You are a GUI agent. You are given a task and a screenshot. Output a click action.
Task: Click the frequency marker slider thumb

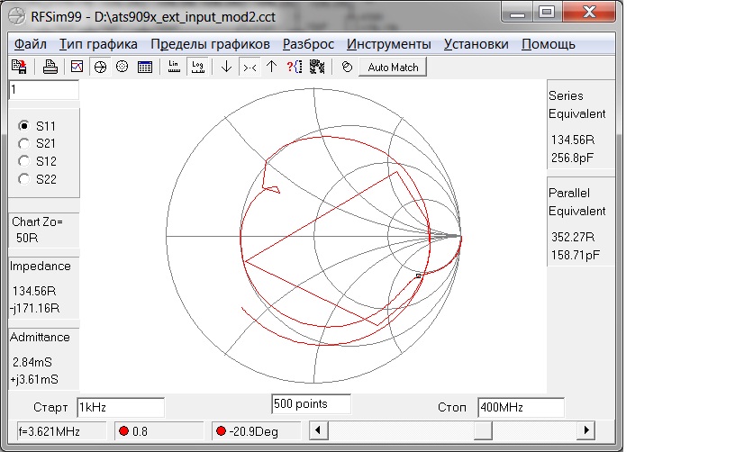[x=483, y=430]
